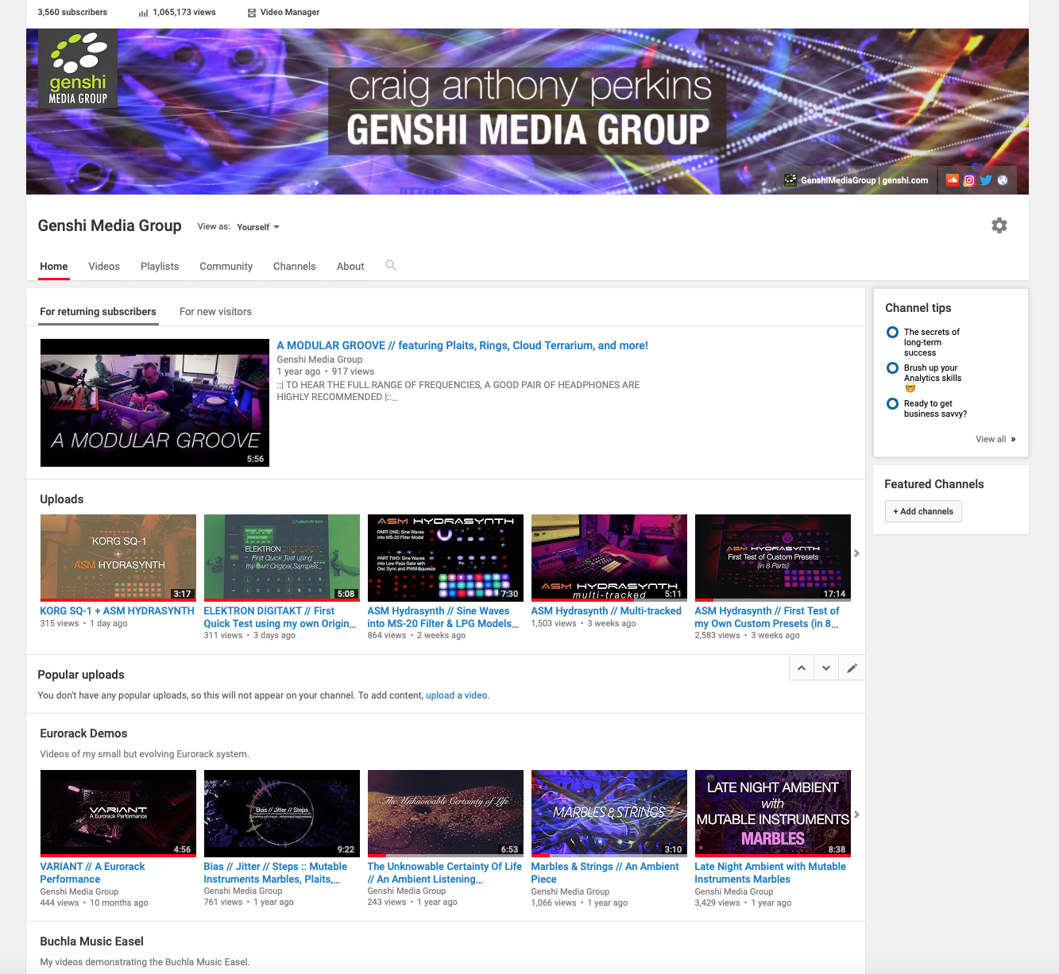Select 'For new visitors' tab
The height and width of the screenshot is (974, 1059).
[215, 312]
